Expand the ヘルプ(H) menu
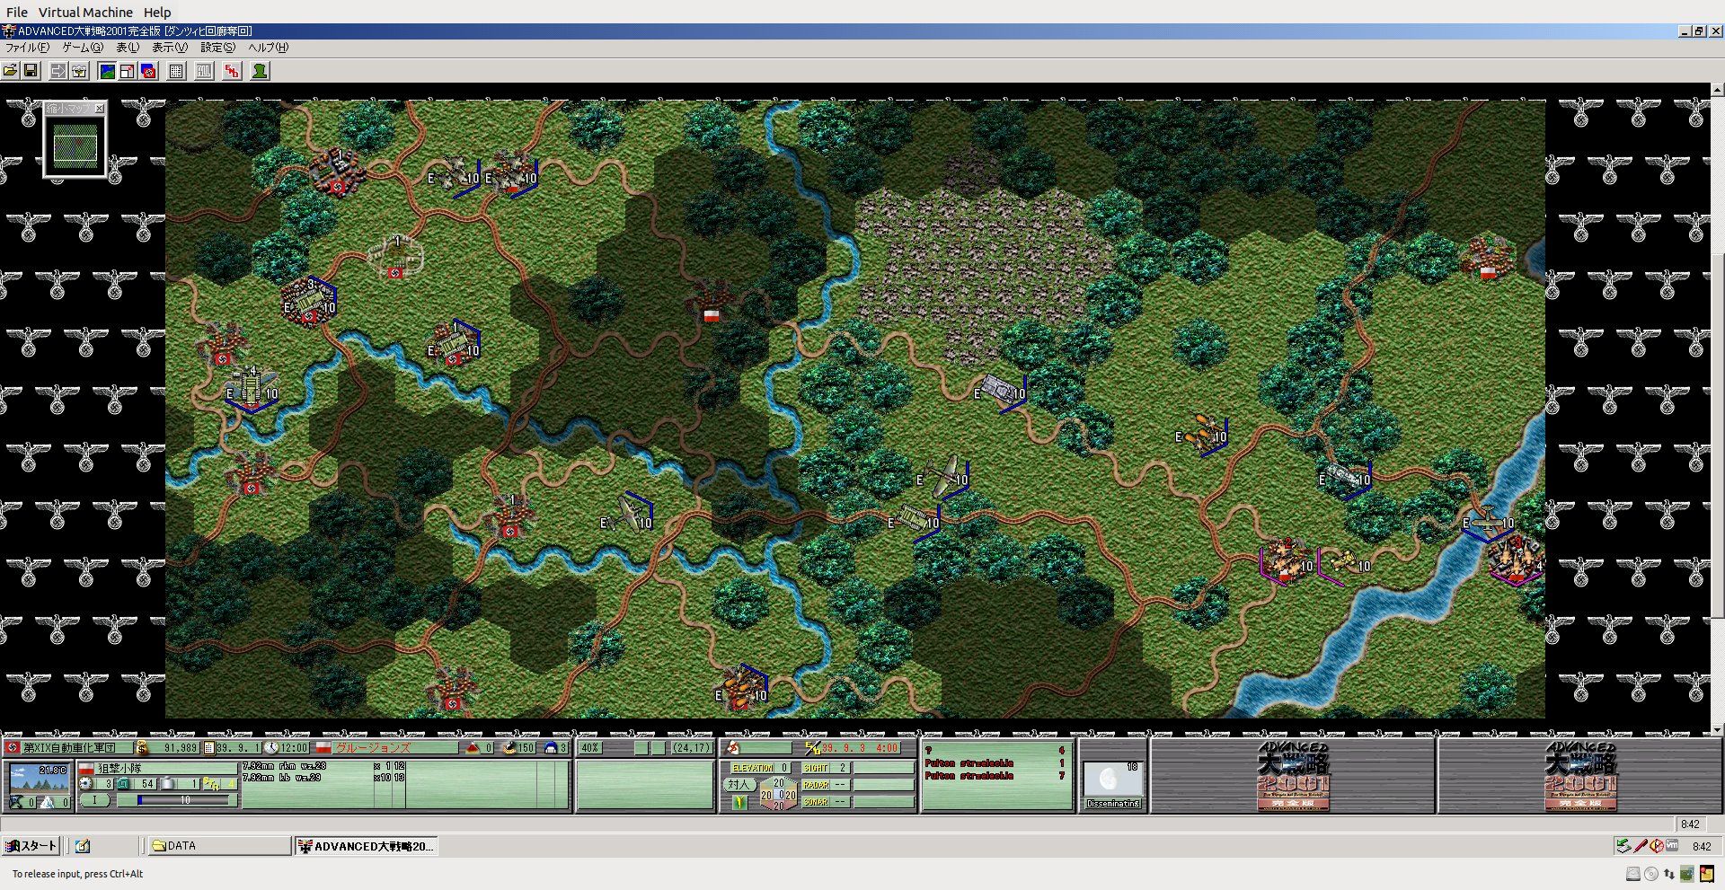This screenshot has height=890, width=1725. 268,48
